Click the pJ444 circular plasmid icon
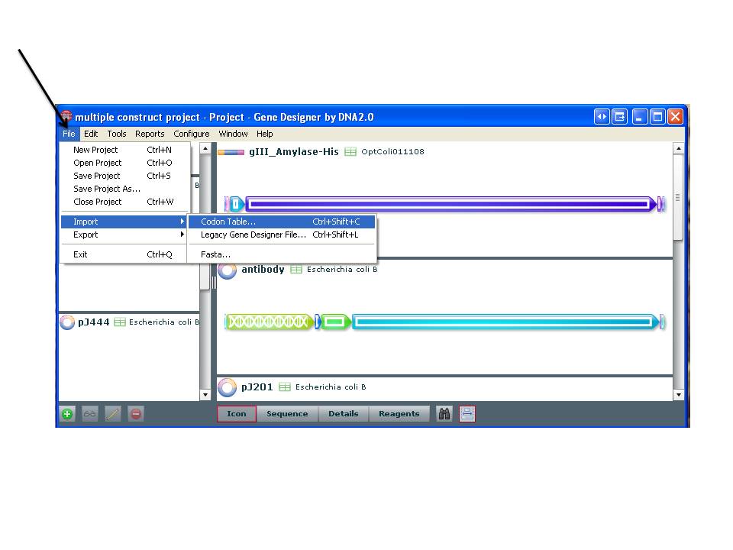 [x=67, y=322]
